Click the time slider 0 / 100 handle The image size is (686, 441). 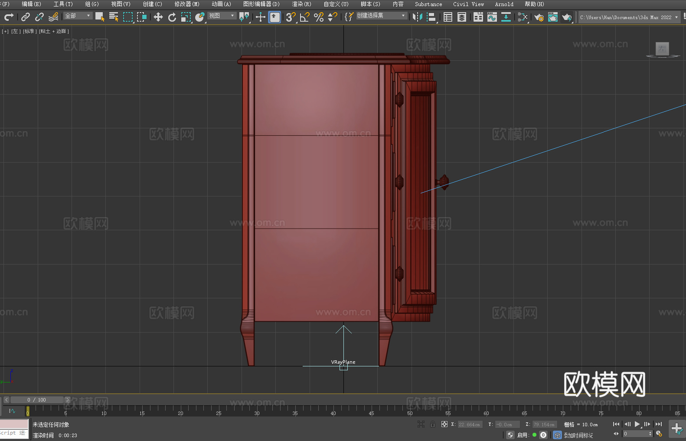coord(37,400)
